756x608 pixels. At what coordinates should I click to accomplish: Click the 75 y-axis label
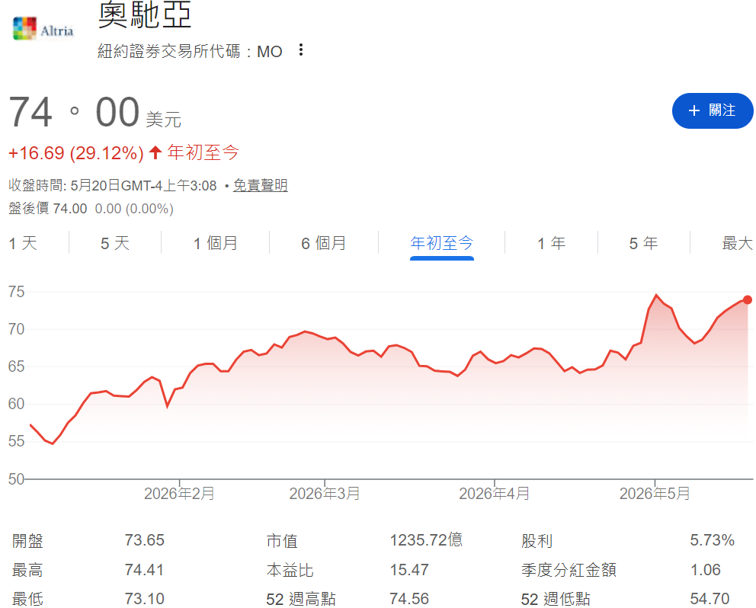[x=17, y=292]
